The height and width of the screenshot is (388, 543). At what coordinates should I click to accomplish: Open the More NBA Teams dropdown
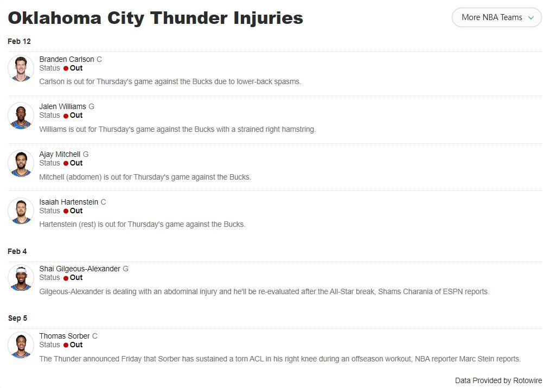(491, 17)
